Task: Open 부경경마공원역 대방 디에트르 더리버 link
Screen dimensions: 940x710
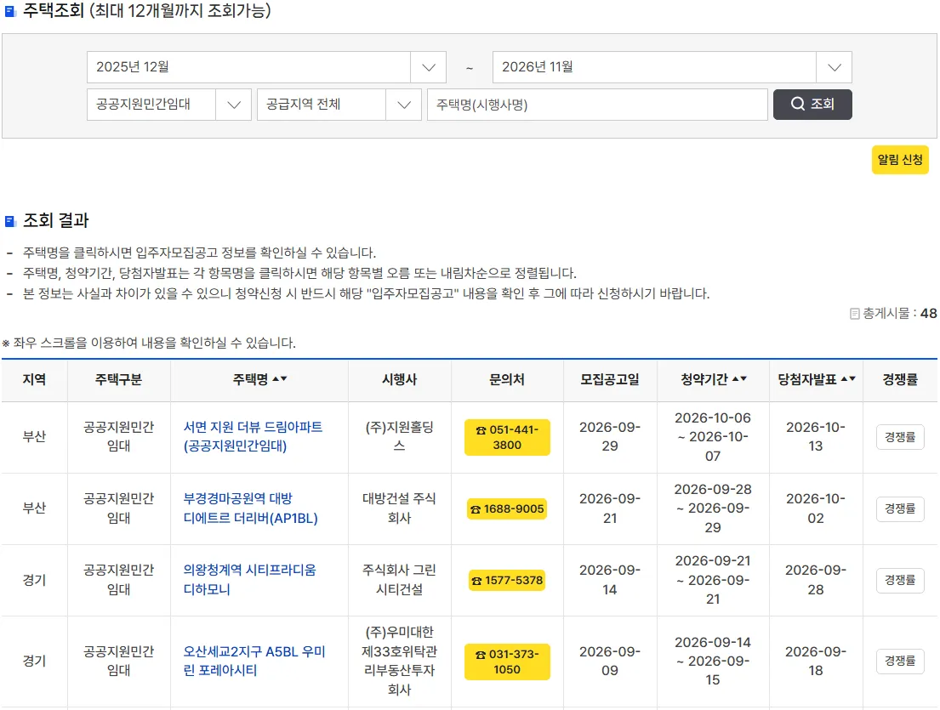Action: 251,508
